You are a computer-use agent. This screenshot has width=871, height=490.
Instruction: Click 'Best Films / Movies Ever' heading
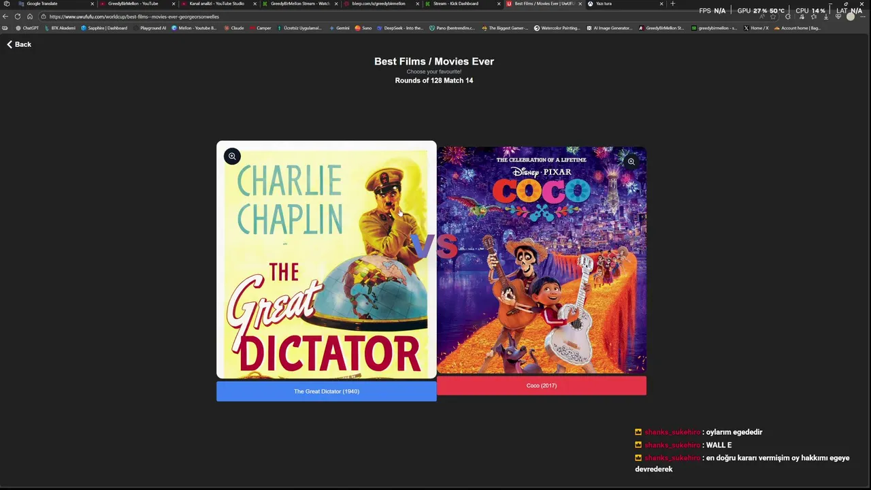[x=434, y=61]
